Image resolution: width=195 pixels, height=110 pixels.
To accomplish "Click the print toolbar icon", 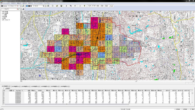I will (x=80, y=6).
